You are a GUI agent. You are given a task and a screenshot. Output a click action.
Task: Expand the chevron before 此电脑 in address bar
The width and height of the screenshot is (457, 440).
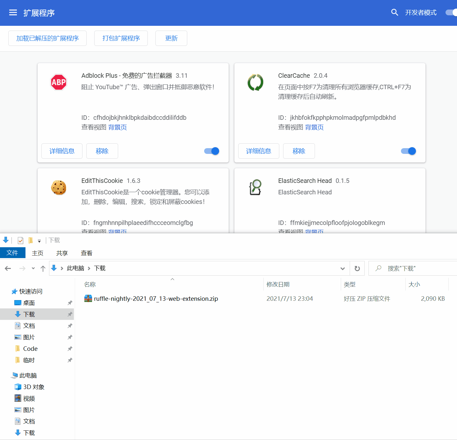[x=62, y=268]
